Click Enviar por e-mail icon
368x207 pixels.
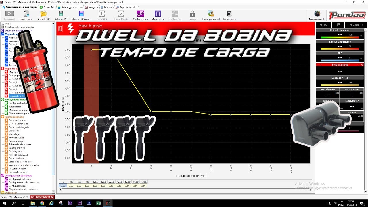tap(211, 14)
